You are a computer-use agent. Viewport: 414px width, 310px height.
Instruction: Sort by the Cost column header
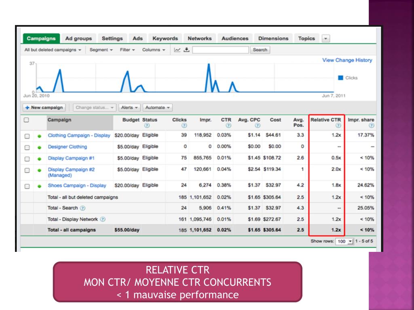tap(275, 120)
